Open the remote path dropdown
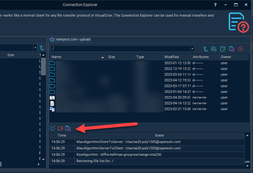Image resolution: width=253 pixels, height=173 pixels. 192,49
